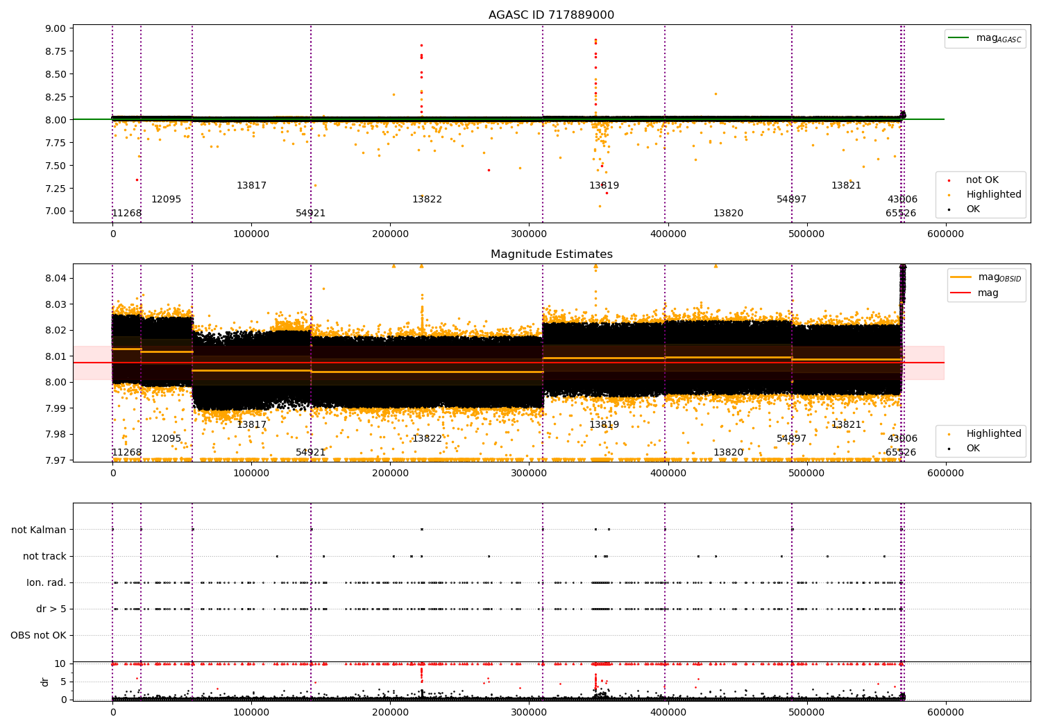Click OBSID label 13820 in middle plot
This screenshot has height=728, width=1041.
click(x=728, y=453)
